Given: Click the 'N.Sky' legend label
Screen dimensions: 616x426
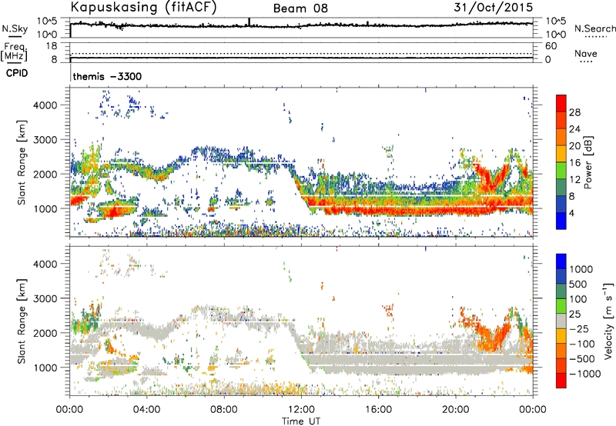Looking at the screenshot, I should [15, 28].
